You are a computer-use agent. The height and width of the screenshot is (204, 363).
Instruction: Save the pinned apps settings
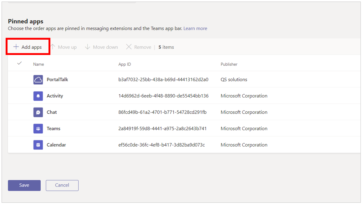pos(24,185)
